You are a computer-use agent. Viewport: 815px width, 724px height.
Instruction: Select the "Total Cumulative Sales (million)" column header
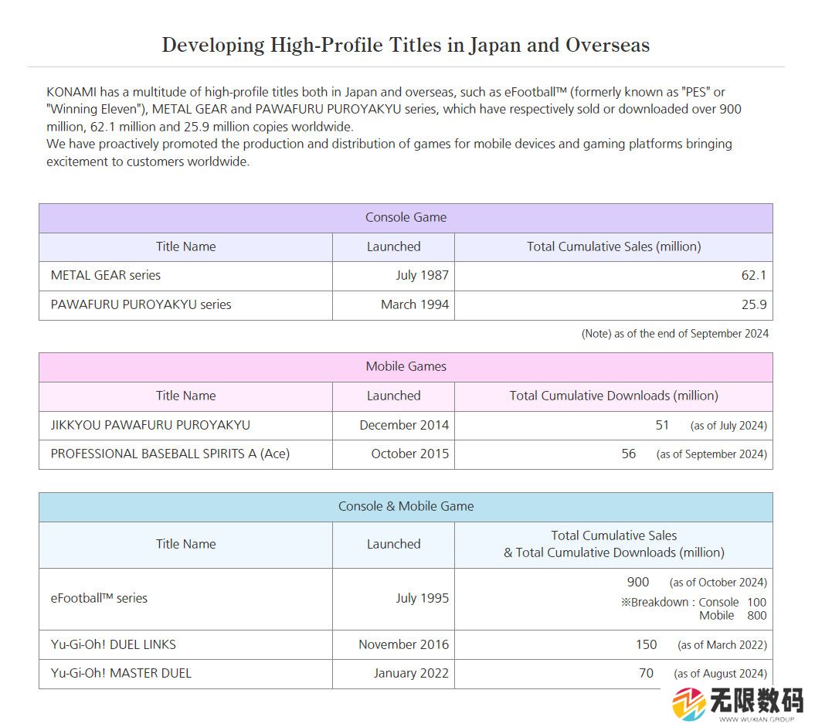614,246
